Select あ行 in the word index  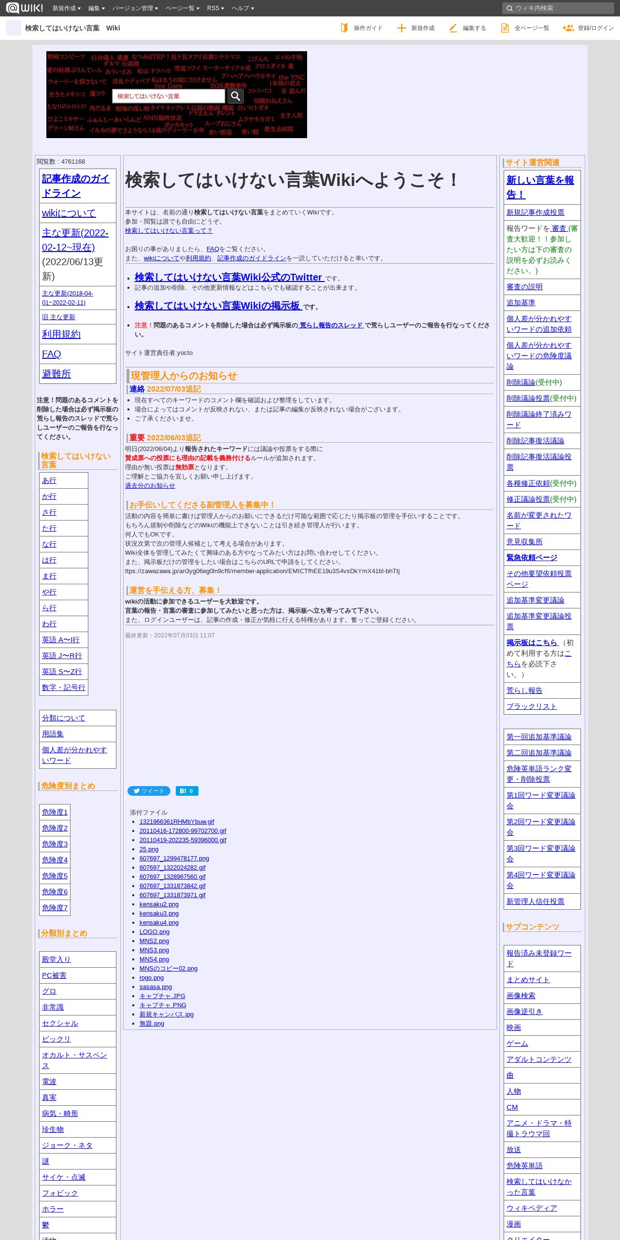pyautogui.click(x=49, y=480)
